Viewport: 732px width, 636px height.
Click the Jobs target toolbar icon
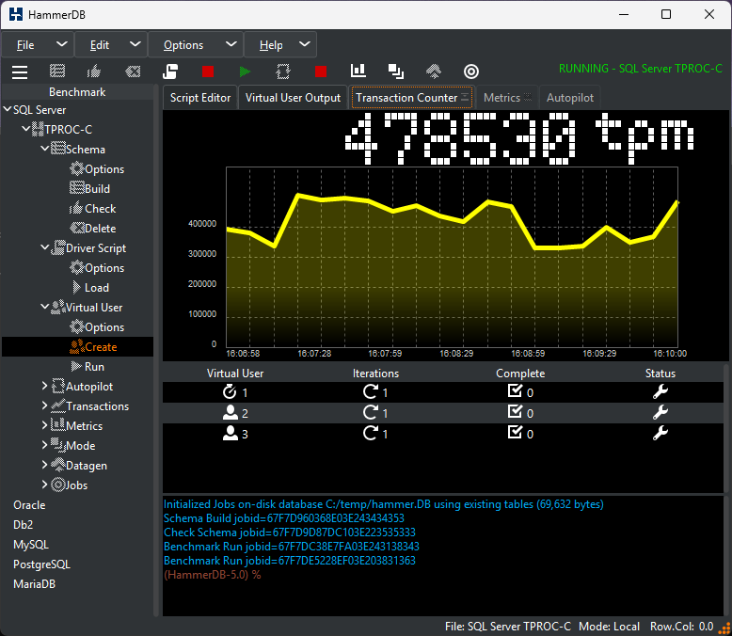pyautogui.click(x=471, y=72)
